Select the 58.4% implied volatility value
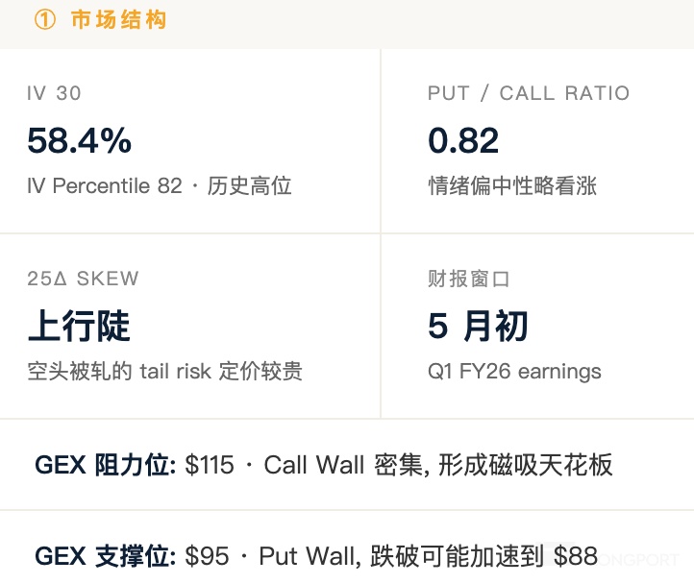 coord(79,141)
